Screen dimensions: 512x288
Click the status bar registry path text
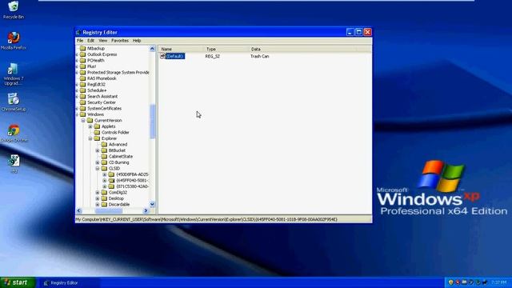click(206, 219)
